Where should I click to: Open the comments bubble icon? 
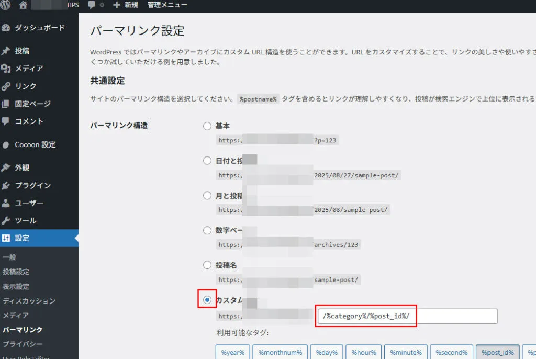pos(92,5)
